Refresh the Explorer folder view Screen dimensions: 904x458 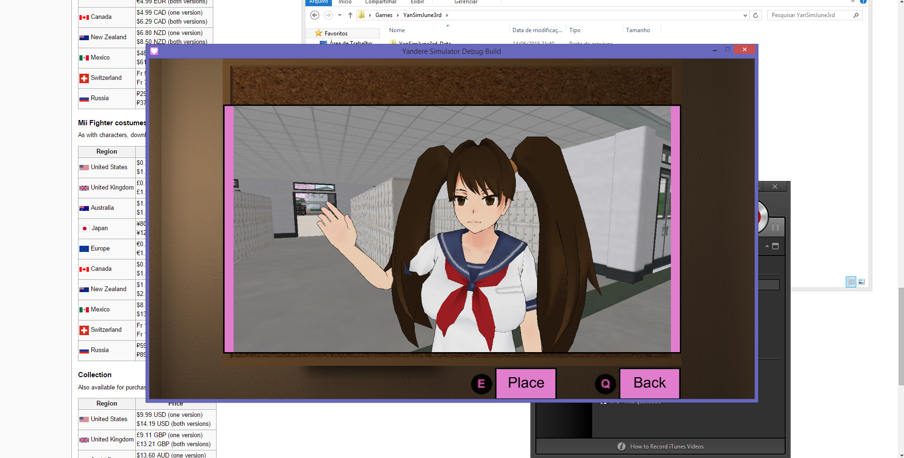pos(756,15)
